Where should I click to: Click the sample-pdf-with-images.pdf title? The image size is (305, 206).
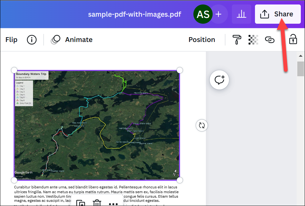[135, 14]
